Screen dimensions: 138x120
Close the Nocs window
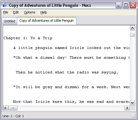pyautogui.click(x=133, y=5)
